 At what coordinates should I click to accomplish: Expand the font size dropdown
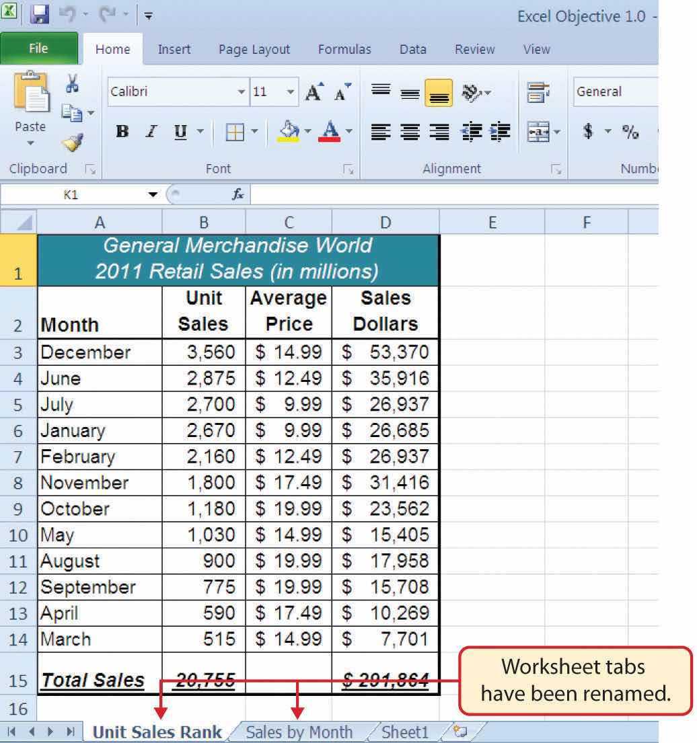(291, 92)
